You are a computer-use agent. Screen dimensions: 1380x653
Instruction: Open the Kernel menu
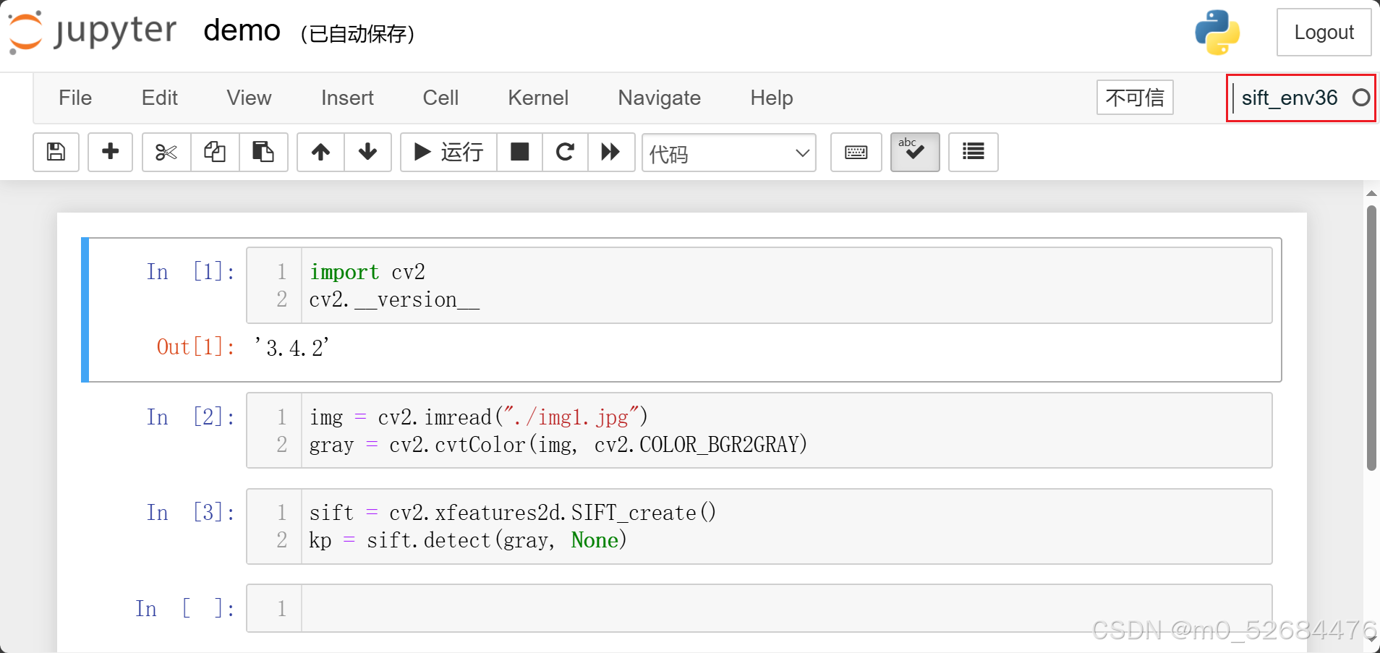point(538,98)
